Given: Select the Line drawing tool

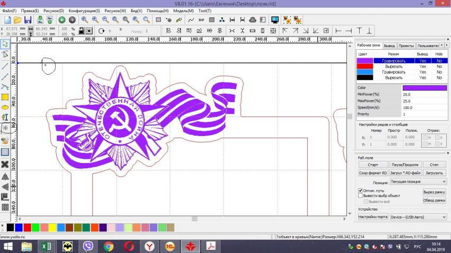Looking at the screenshot, I should click(x=5, y=66).
